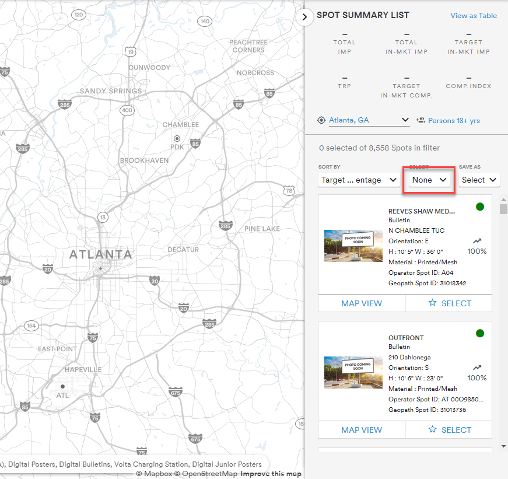The height and width of the screenshot is (479, 508).
Task: Click the Route 13 shield on map
Action: pos(103,217)
